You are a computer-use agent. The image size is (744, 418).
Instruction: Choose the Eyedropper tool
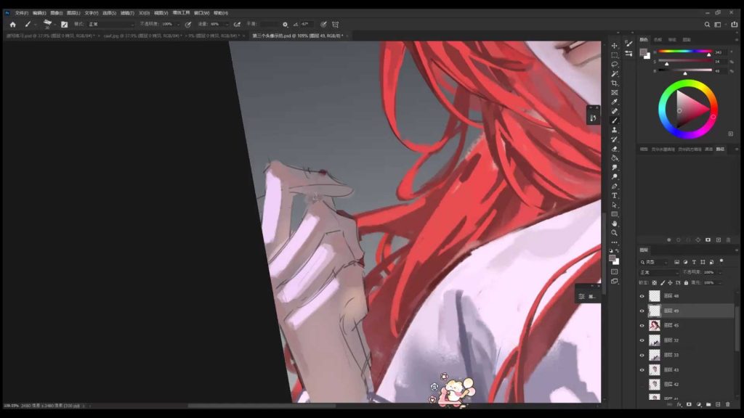[615, 102]
